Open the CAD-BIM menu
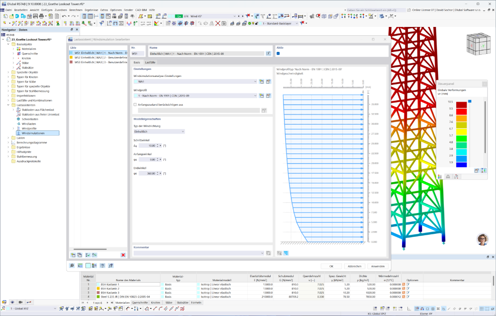 pyautogui.click(x=141, y=10)
